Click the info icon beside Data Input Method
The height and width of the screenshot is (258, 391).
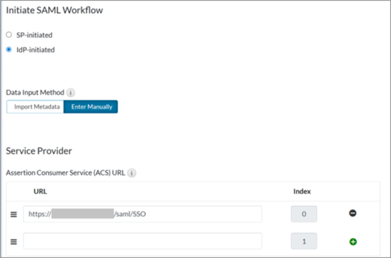click(x=71, y=92)
